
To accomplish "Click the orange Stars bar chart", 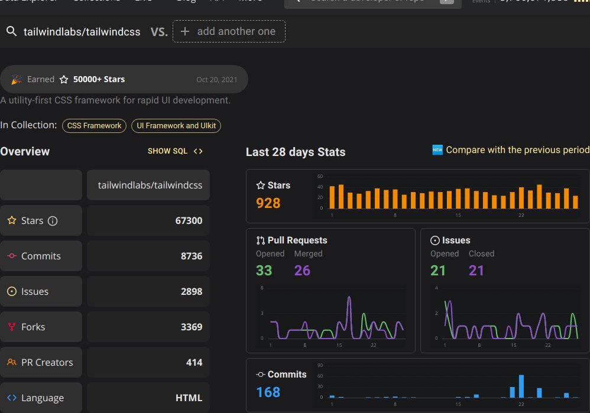I will [x=453, y=196].
